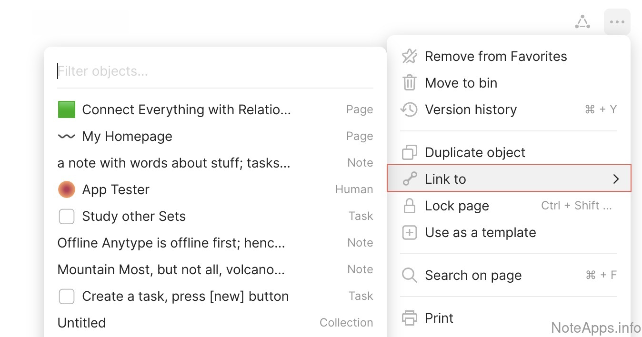Image resolution: width=642 pixels, height=337 pixels.
Task: Check the Study other Sets task checkbox
Action: click(67, 216)
